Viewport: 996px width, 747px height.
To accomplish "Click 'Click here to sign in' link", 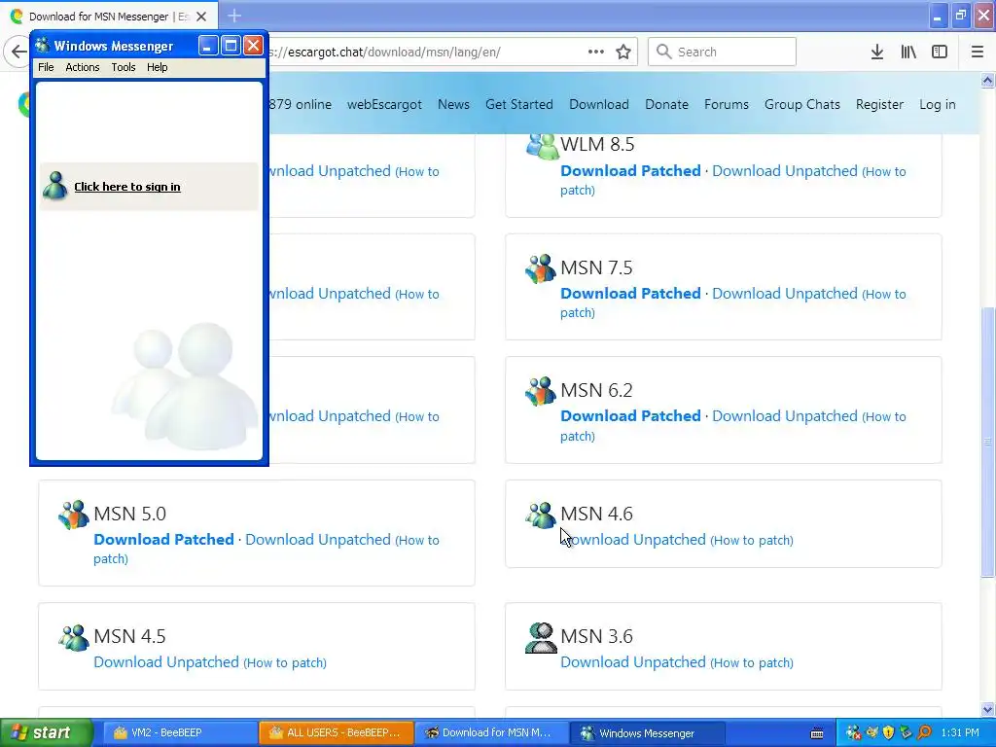I will click(127, 187).
